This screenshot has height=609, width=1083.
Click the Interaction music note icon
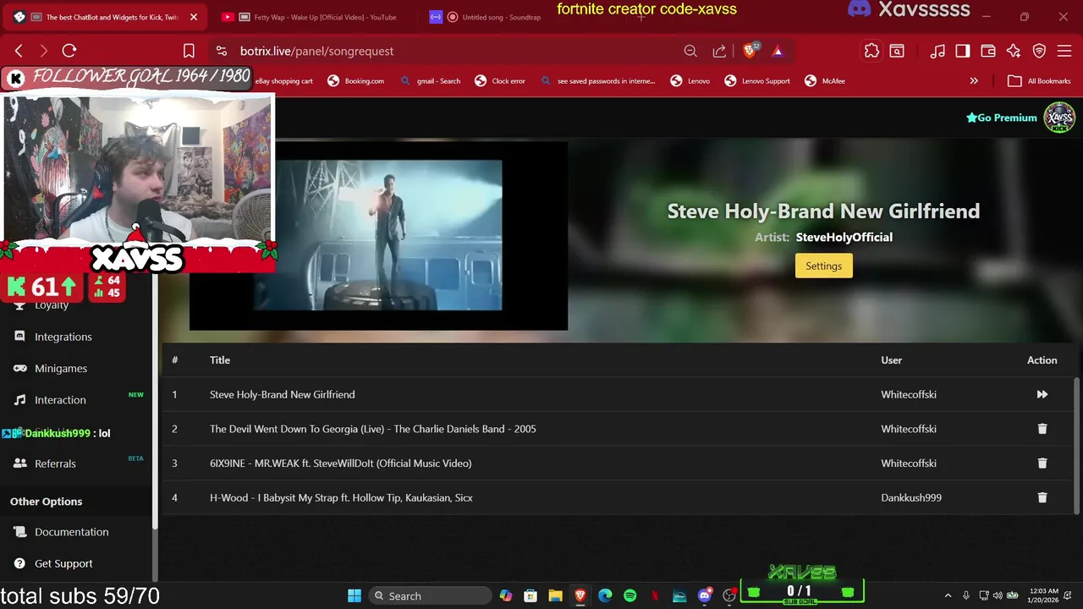[x=19, y=399]
